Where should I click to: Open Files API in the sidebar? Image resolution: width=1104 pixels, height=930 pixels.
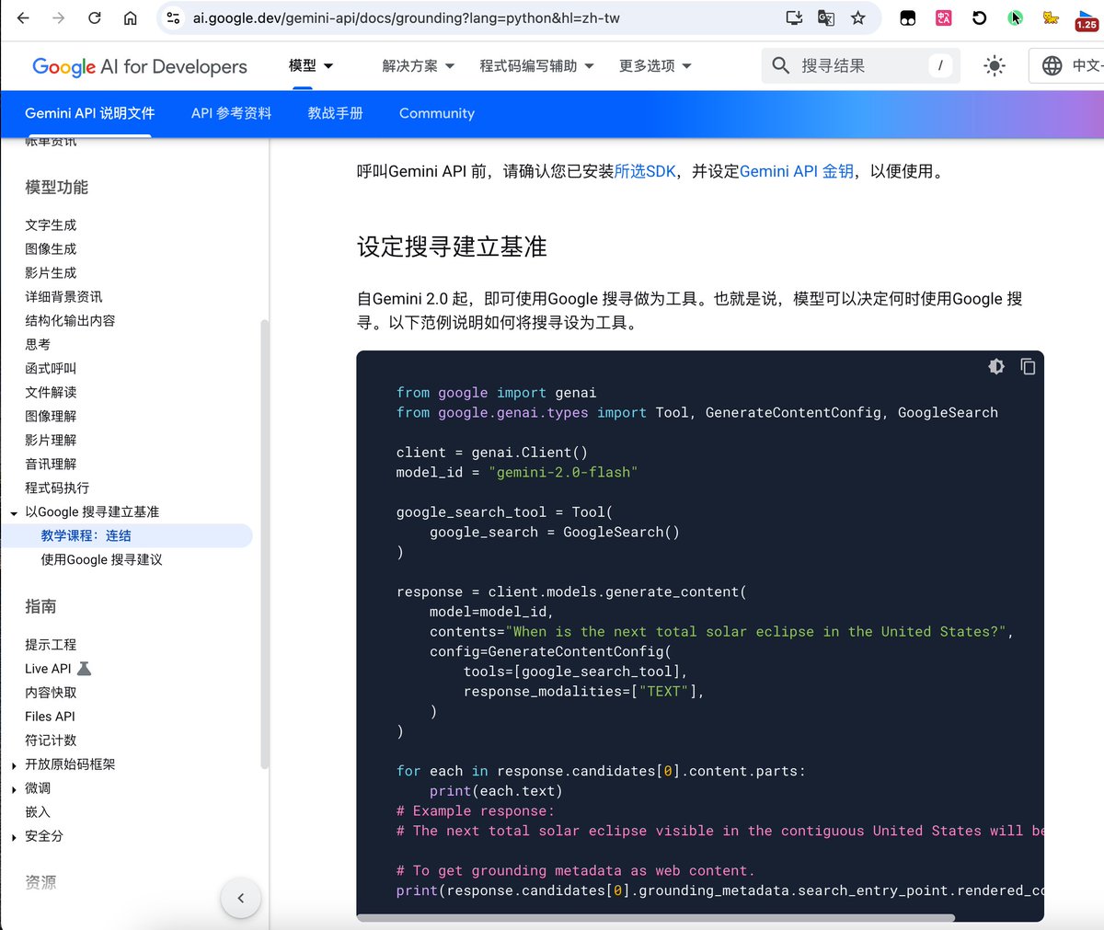pos(50,716)
